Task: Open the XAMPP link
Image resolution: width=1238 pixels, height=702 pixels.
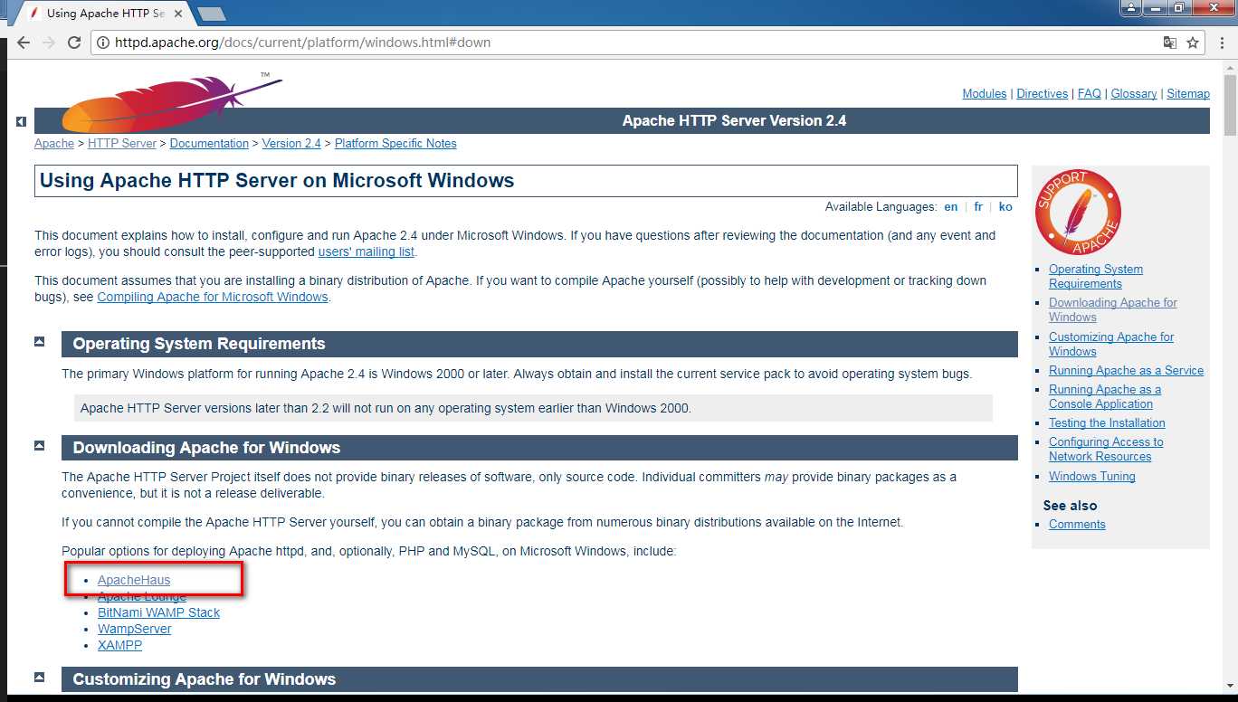Action: tap(119, 646)
